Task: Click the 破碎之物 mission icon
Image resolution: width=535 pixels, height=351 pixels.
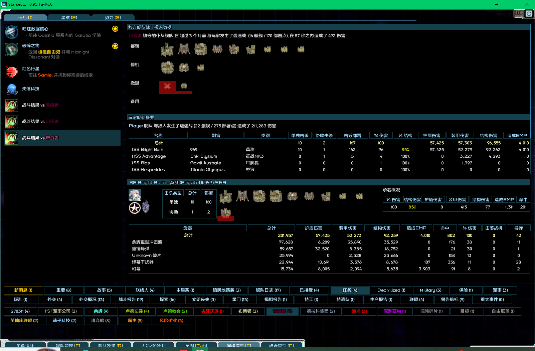Action: (12, 49)
